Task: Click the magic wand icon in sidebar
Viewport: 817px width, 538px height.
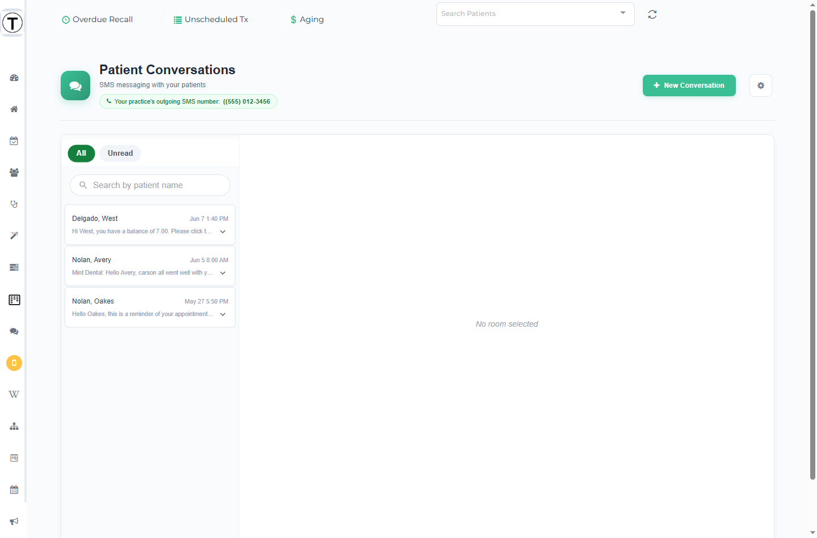Action: 14,236
